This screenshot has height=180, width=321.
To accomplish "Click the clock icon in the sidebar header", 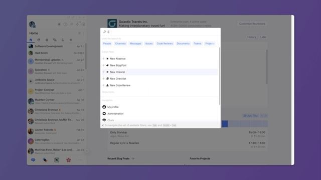I will (x=65, y=24).
